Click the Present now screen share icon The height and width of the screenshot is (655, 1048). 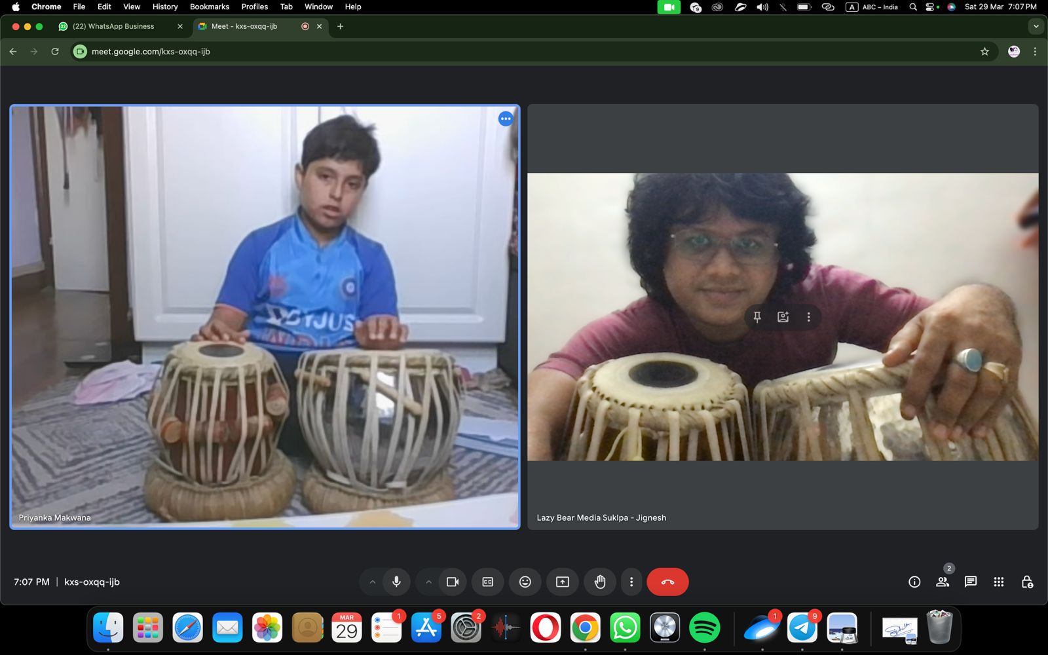(x=563, y=582)
